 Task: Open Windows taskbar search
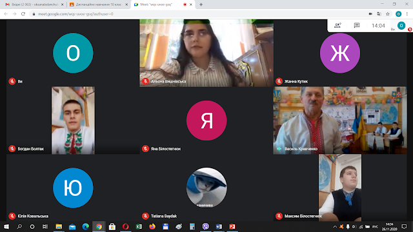[19, 226]
